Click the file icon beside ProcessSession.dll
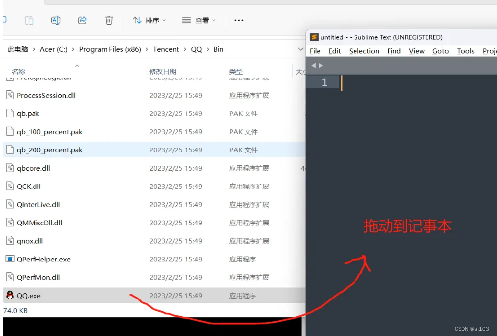The image size is (497, 336). (10, 95)
